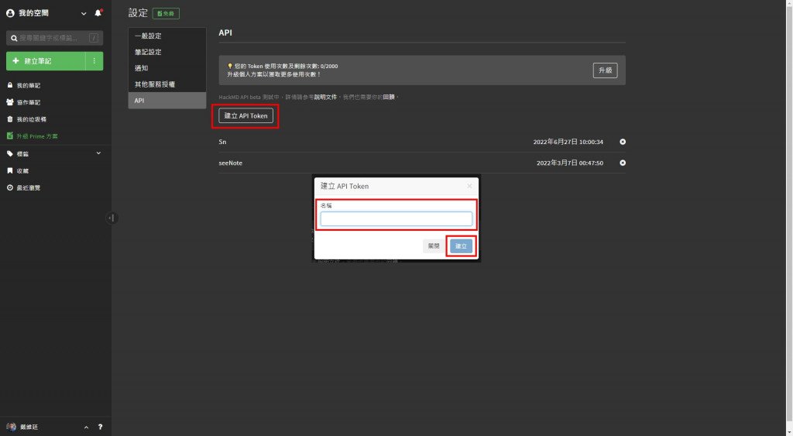
Task: Click the blue 建立 button in dialog
Action: (461, 246)
